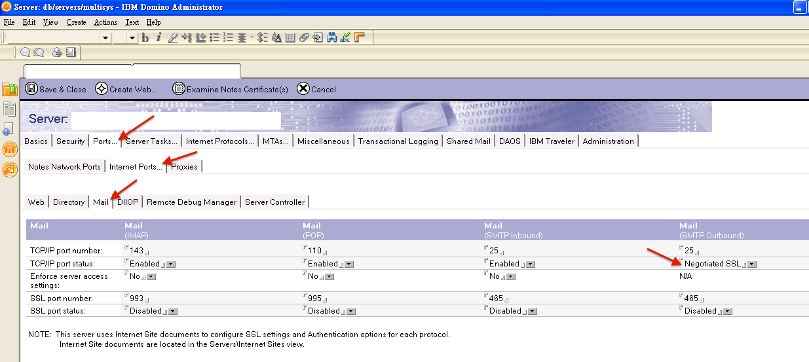Click the stacked documents icon in left sidebar

coord(9,109)
